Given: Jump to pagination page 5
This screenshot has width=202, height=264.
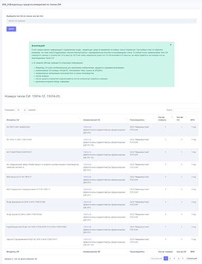Looking at the screenshot, I should pos(182,258).
